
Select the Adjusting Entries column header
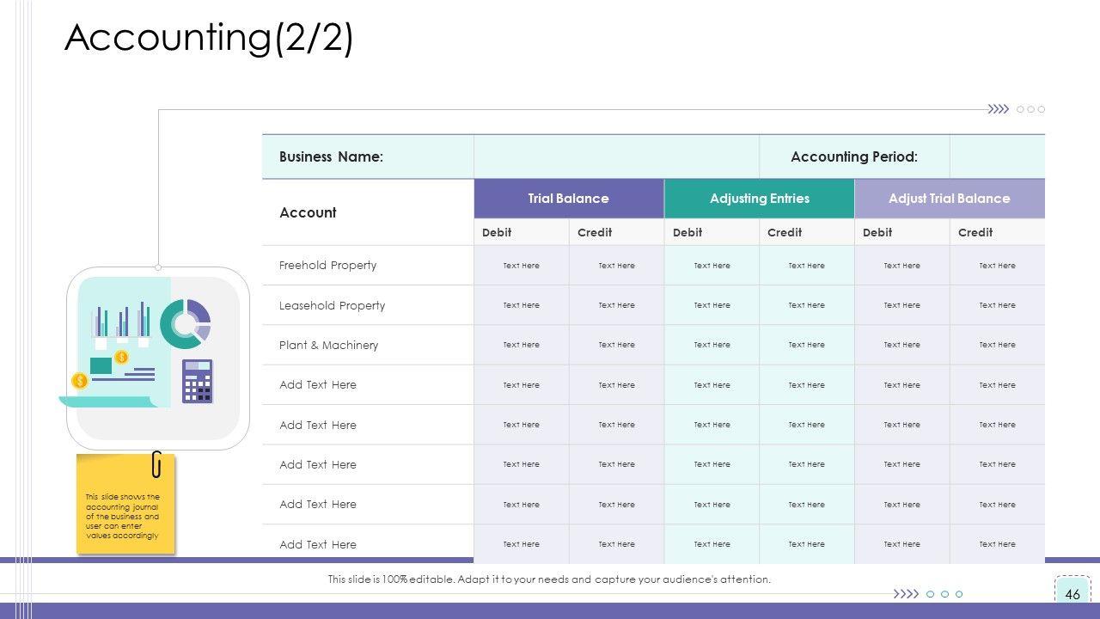759,199
